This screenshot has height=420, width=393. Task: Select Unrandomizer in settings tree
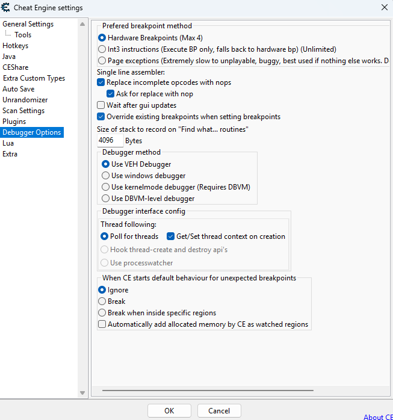25,100
